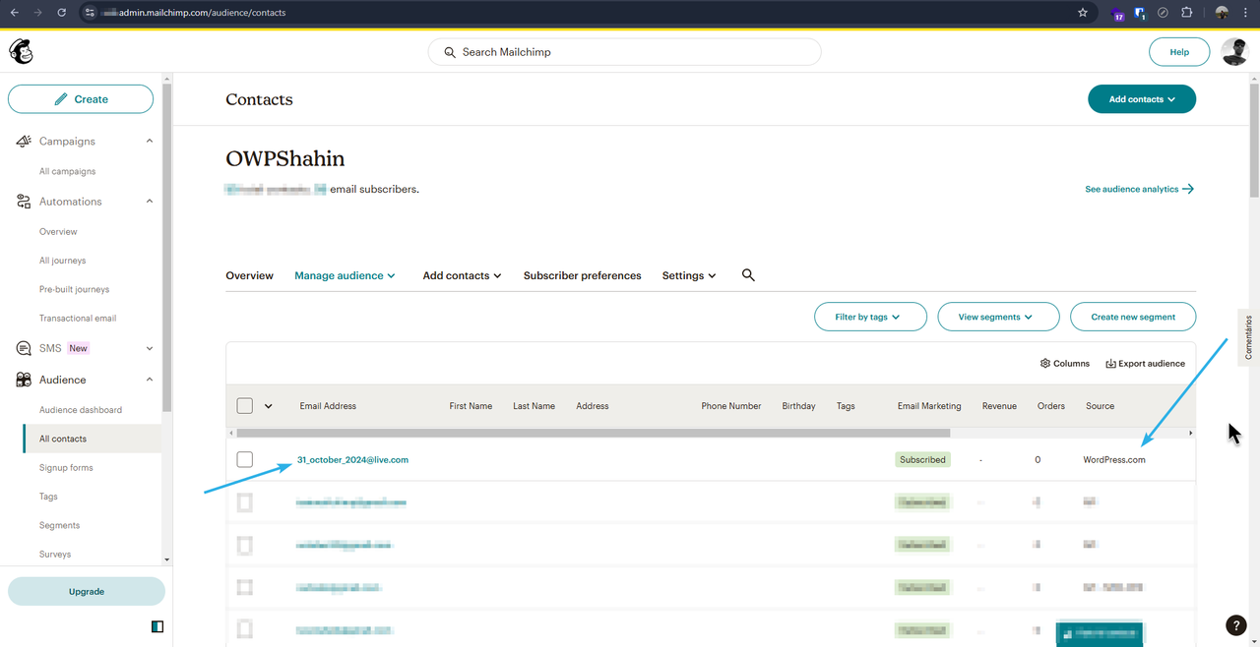1260x647 pixels.
Task: Open Surveys sidebar item
Action: coord(55,555)
